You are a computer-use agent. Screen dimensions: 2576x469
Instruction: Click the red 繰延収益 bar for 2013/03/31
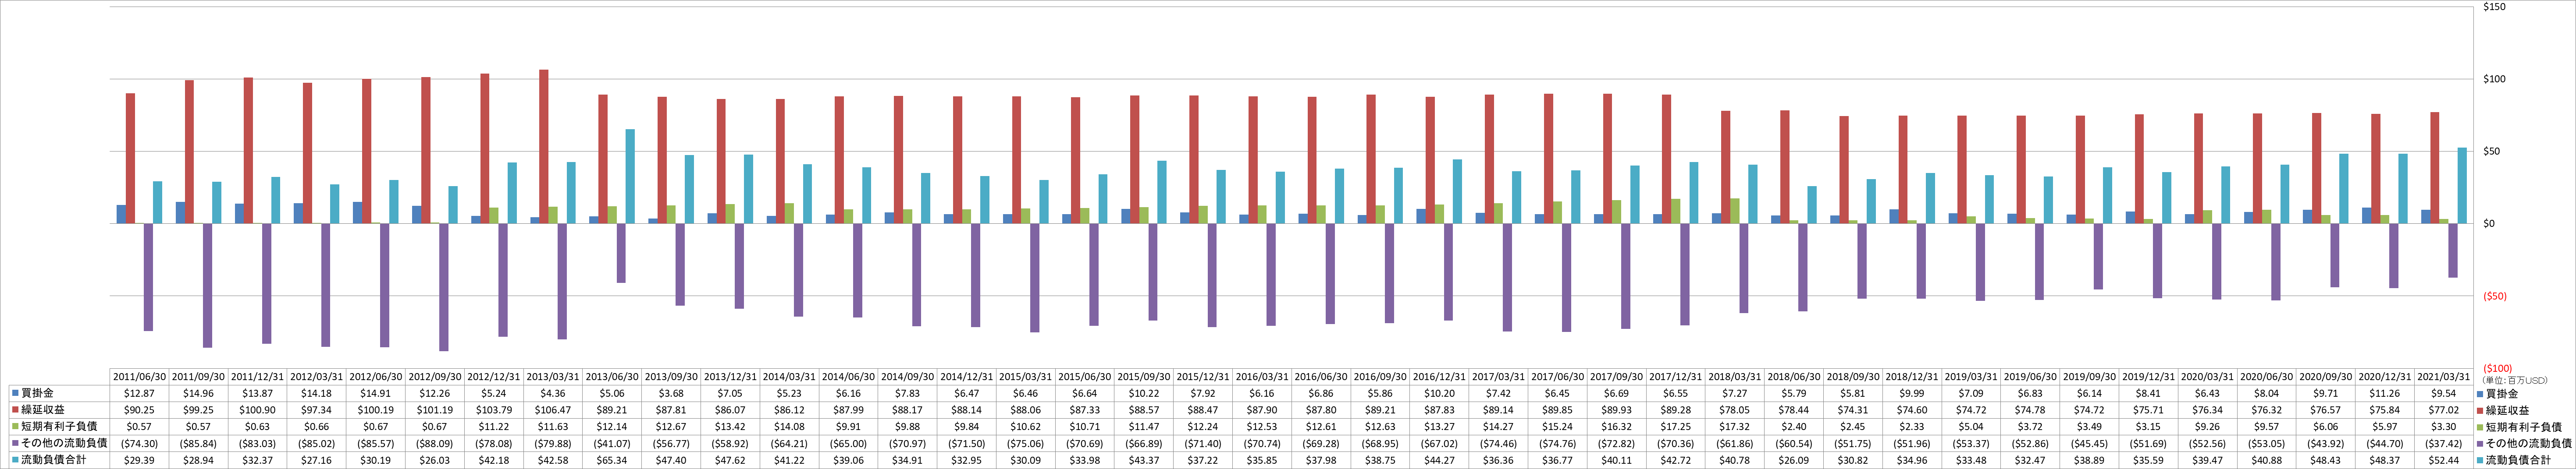pos(544,147)
